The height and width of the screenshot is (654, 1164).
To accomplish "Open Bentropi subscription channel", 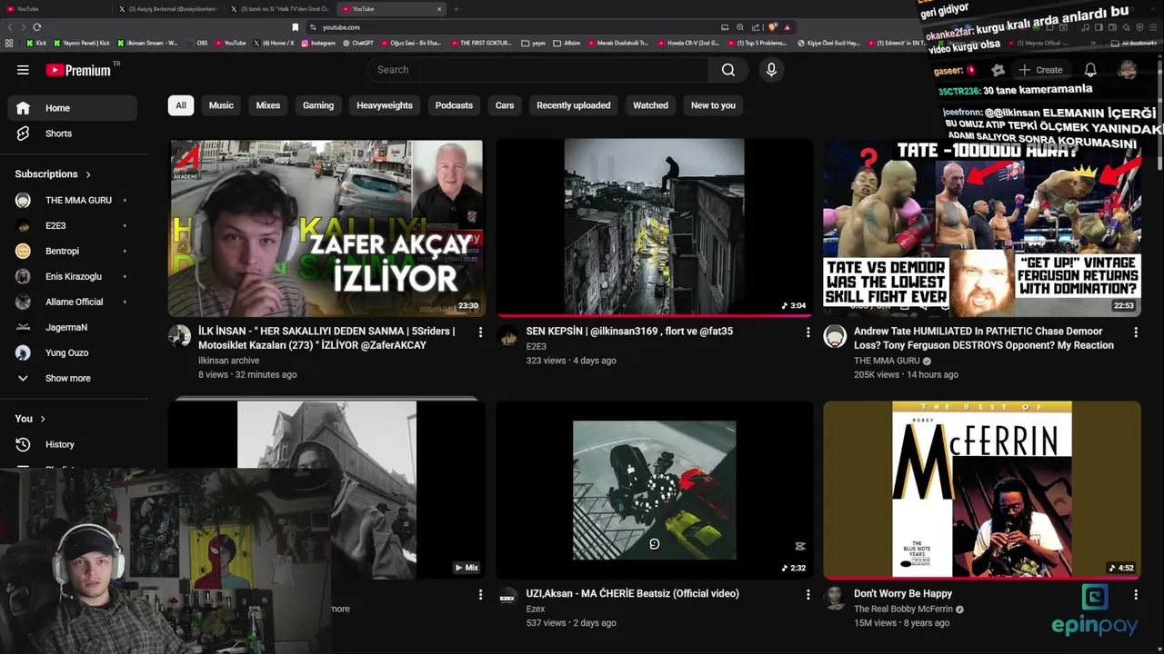I will (73, 251).
